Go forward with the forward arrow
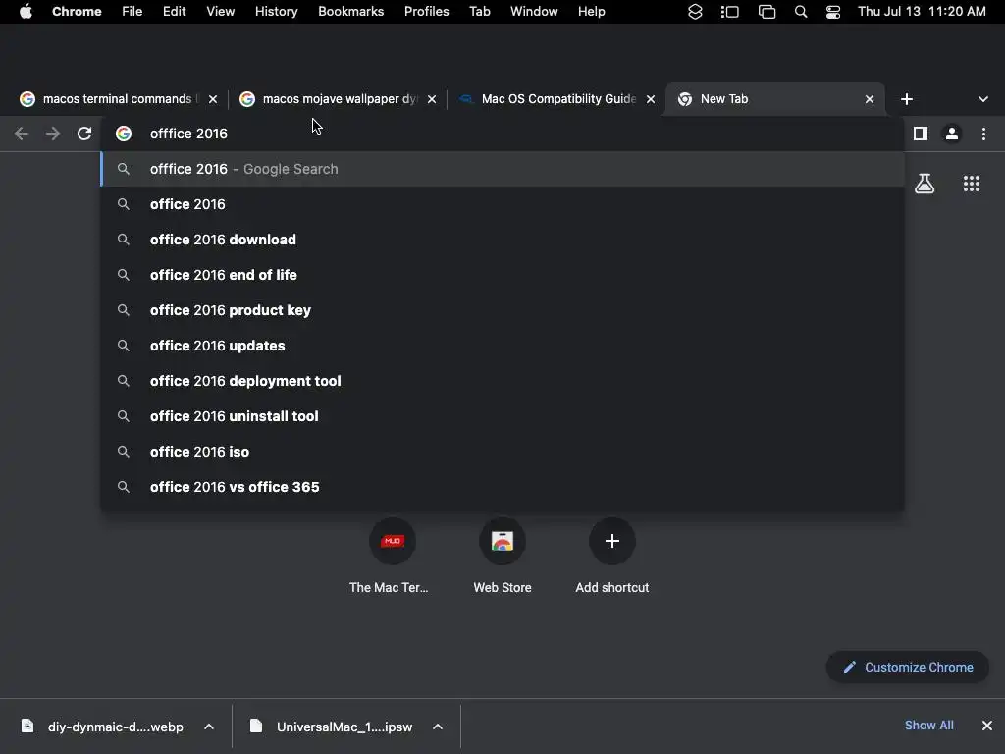Image resolution: width=1005 pixels, height=754 pixels. point(53,134)
